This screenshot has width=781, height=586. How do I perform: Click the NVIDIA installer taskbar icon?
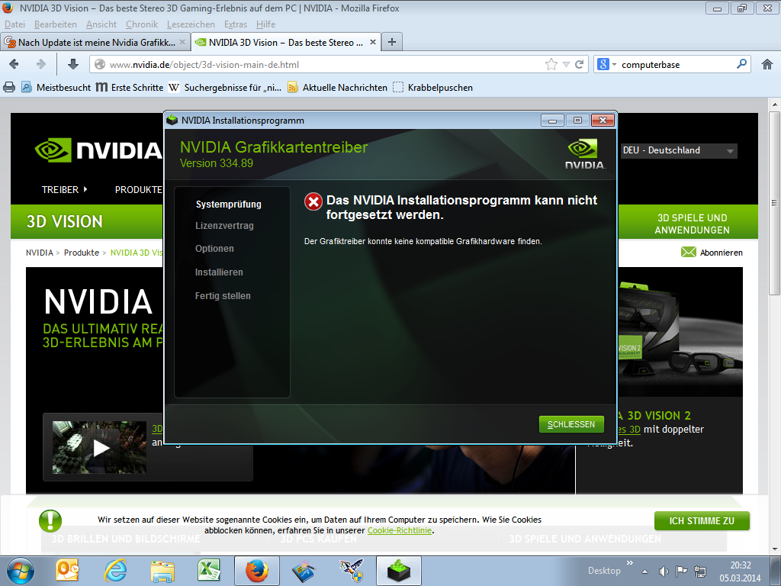pyautogui.click(x=399, y=571)
